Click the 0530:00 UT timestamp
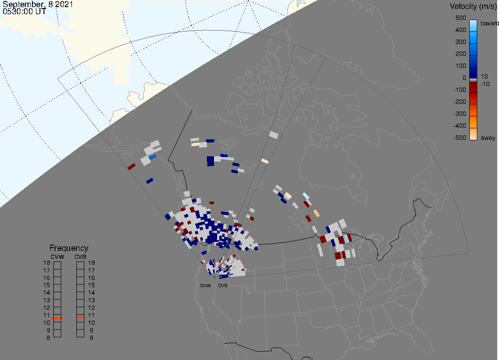The width and height of the screenshot is (499, 360). tap(24, 12)
